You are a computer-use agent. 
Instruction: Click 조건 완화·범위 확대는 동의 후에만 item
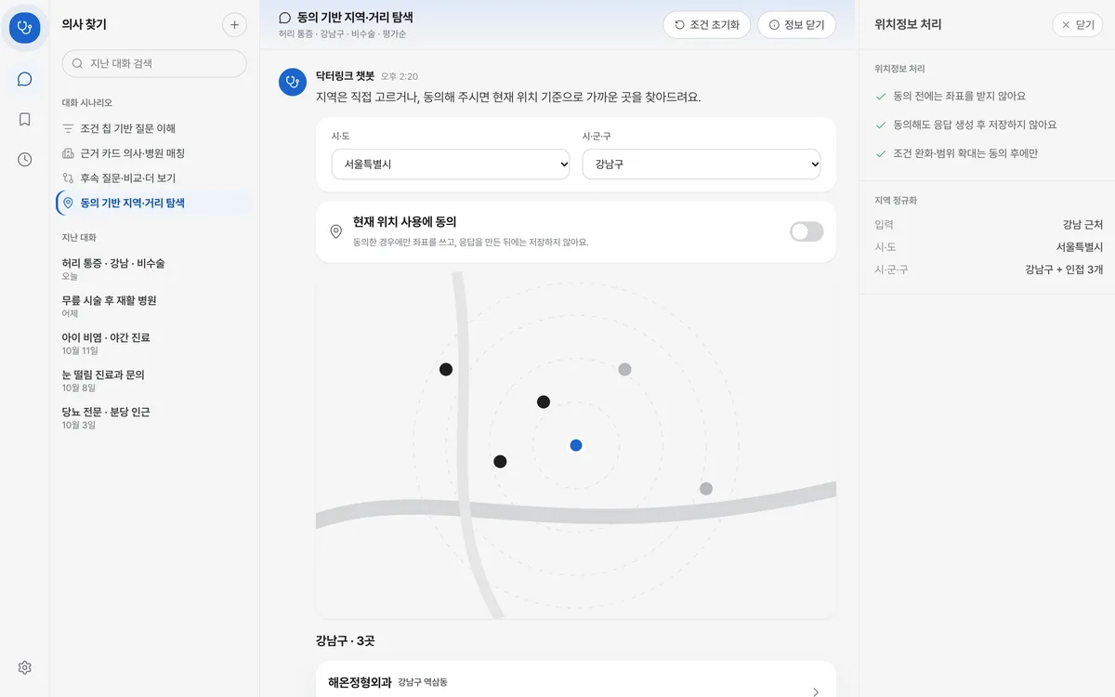(965, 153)
